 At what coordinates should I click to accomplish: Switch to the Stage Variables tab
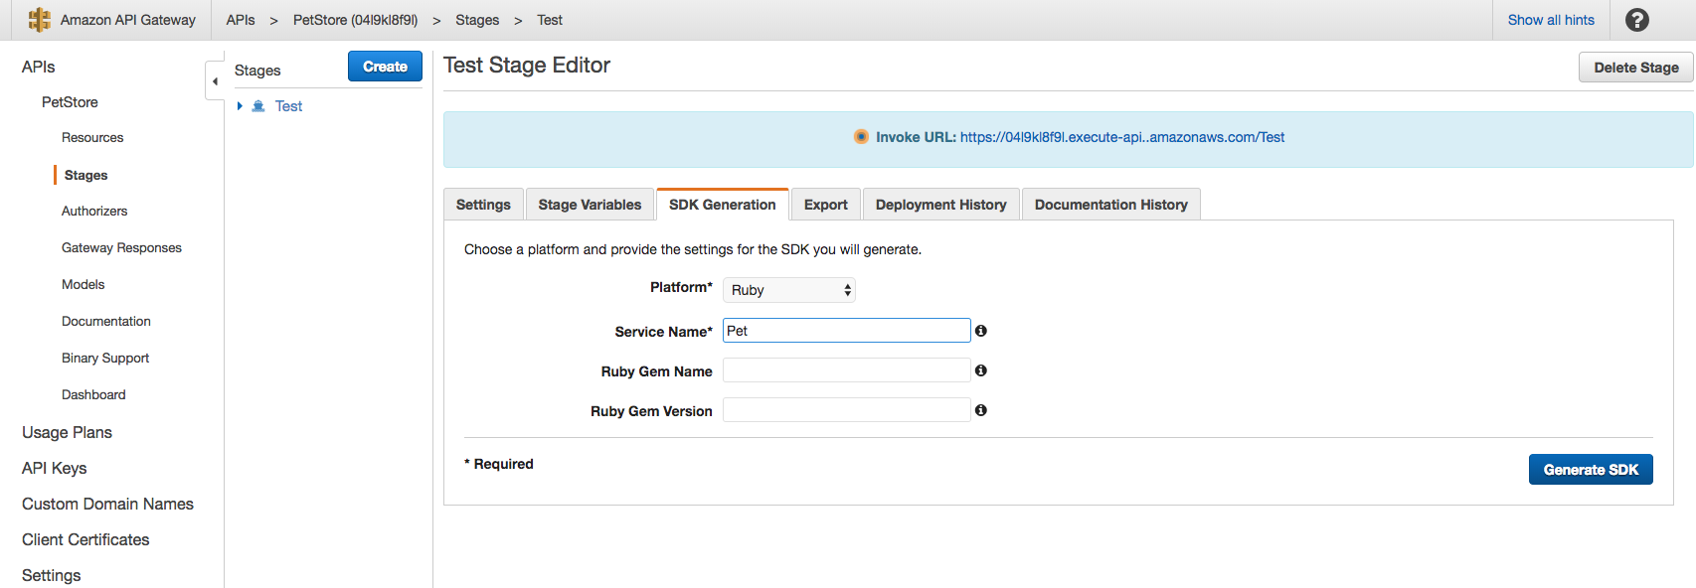[590, 205]
